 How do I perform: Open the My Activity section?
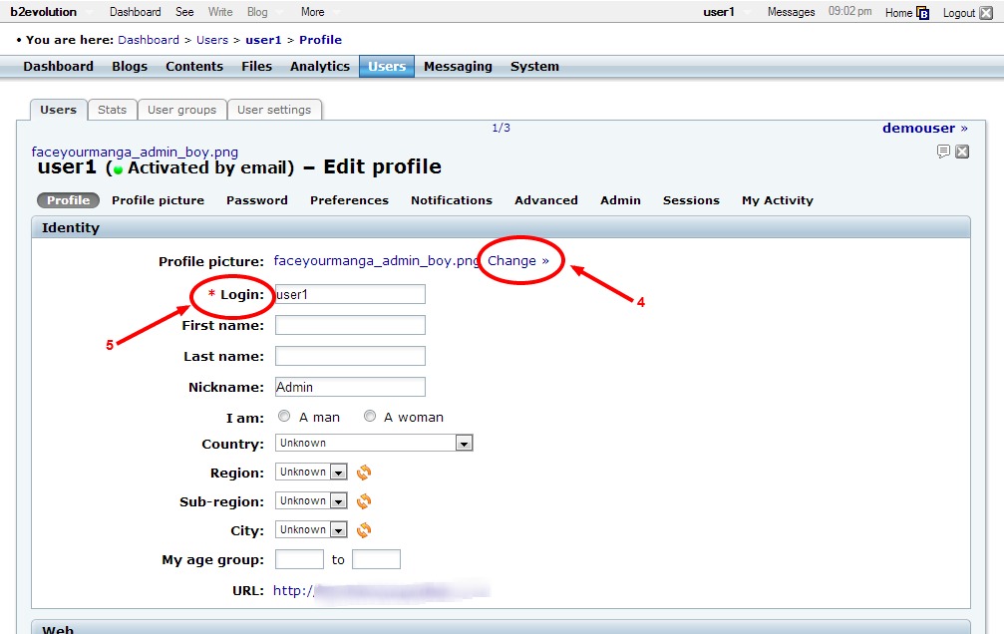[x=778, y=200]
